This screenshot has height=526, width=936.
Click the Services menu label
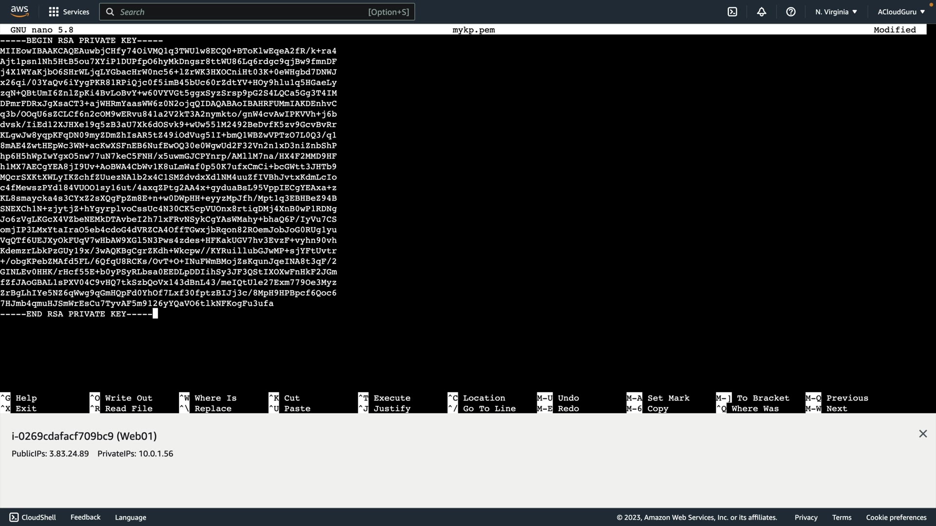coord(76,12)
